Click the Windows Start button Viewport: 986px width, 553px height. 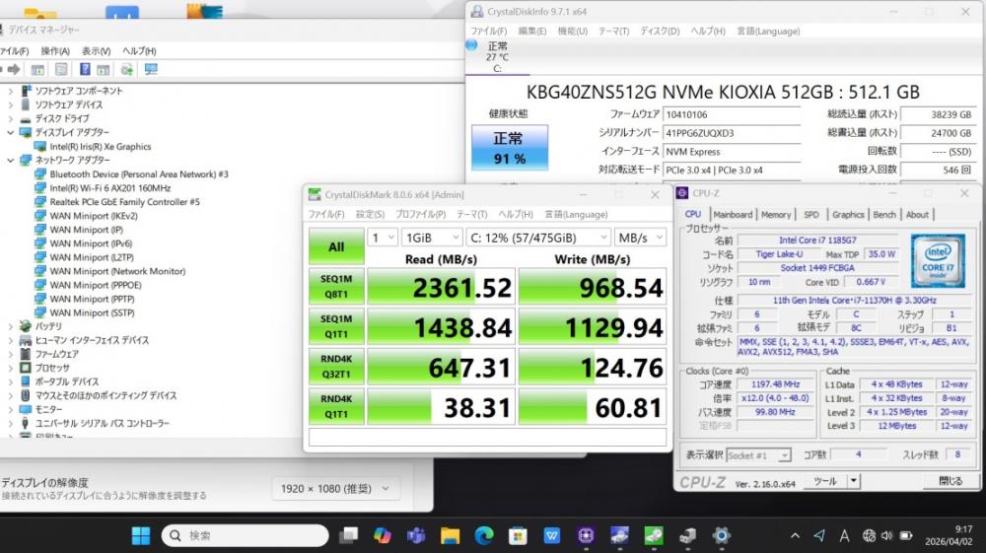[141, 535]
